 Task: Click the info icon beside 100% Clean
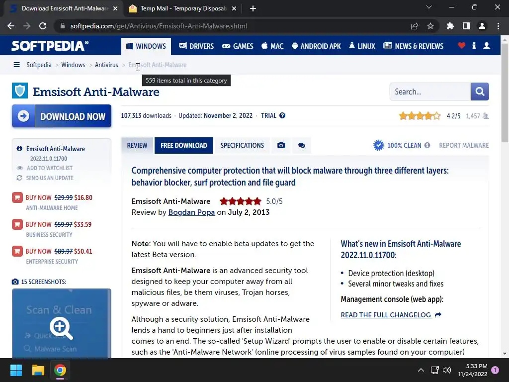point(427,145)
